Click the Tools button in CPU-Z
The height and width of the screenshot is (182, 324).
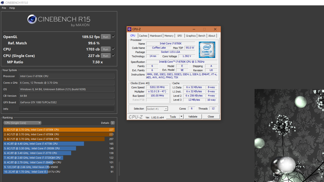173,117
